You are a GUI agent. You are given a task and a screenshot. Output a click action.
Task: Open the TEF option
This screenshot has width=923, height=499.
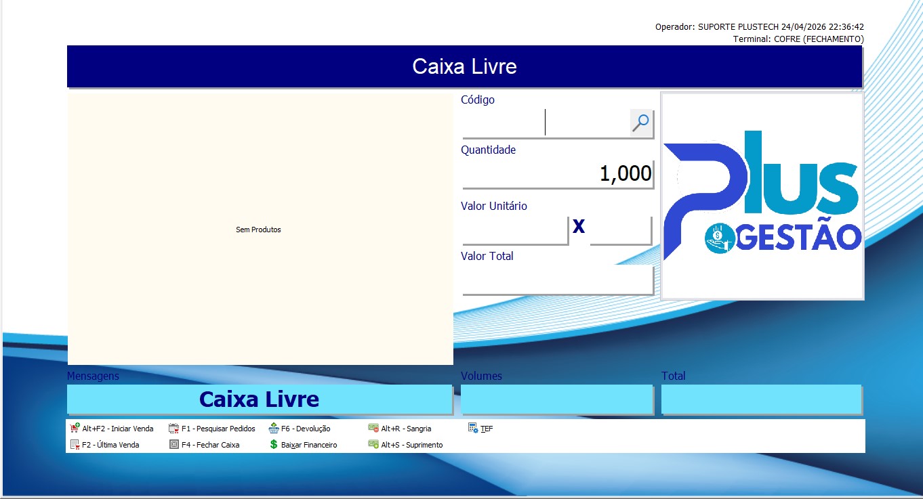480,429
